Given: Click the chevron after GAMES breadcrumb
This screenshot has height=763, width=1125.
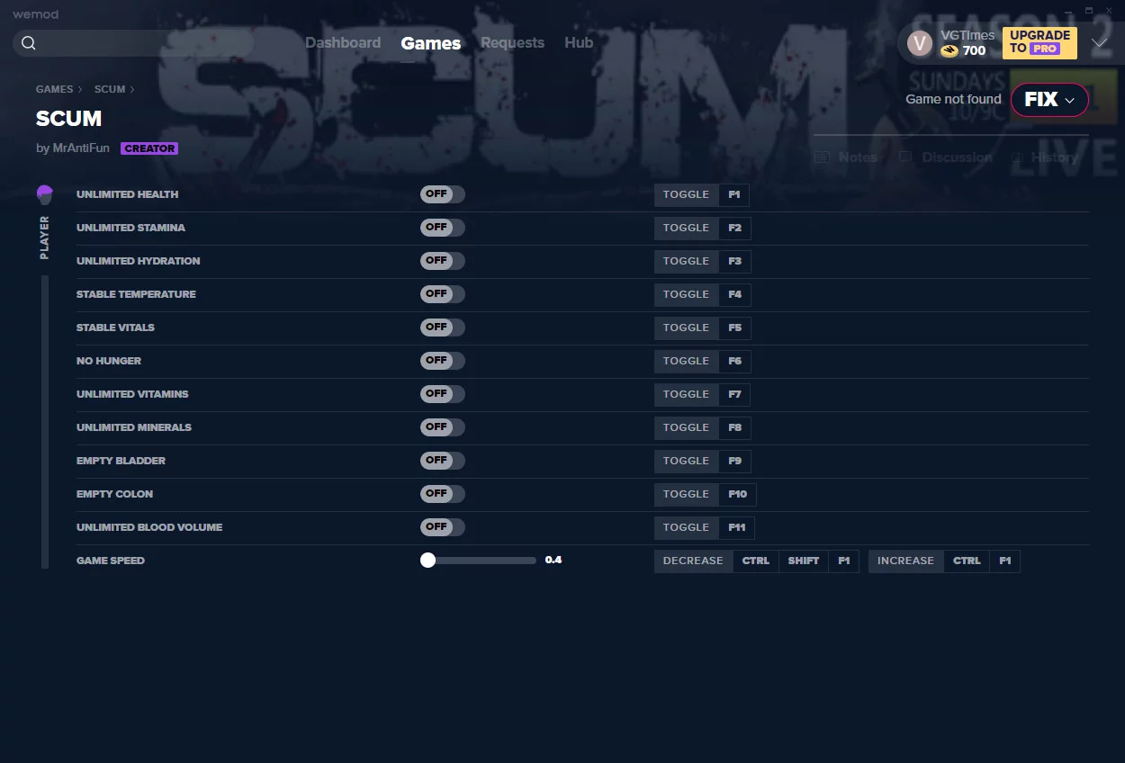Looking at the screenshot, I should (80, 90).
